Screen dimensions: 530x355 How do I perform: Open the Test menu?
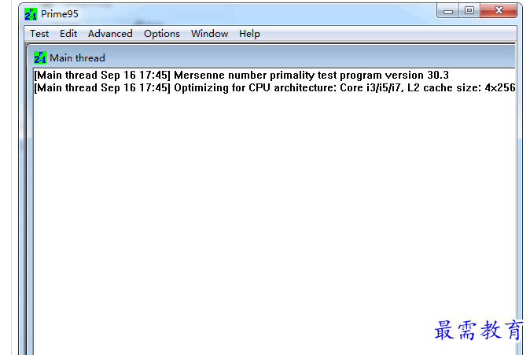point(39,34)
